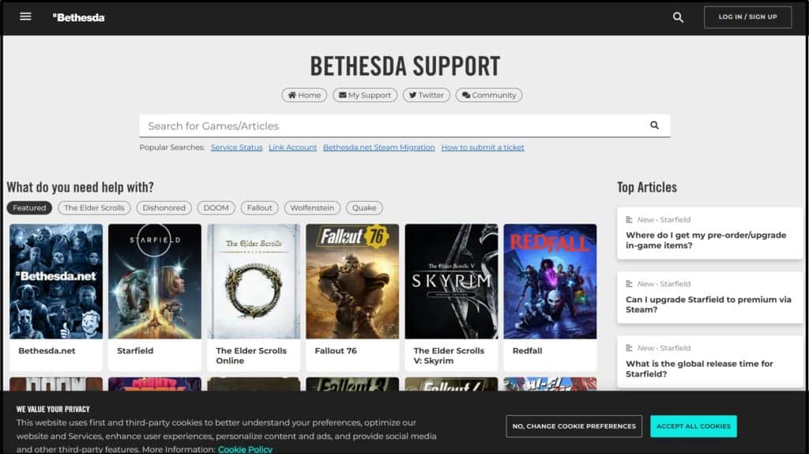The height and width of the screenshot is (454, 809).
Task: Go to Home pill button
Action: [x=304, y=95]
